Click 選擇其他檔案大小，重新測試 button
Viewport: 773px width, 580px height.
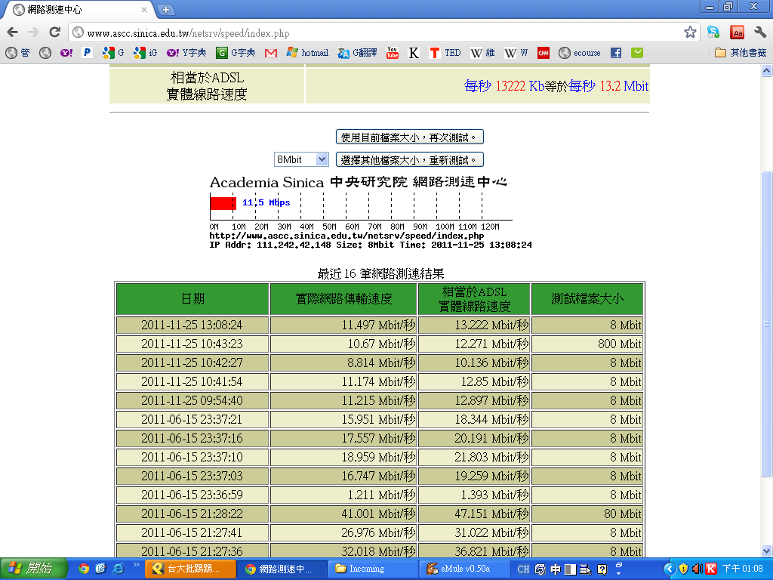(x=409, y=159)
